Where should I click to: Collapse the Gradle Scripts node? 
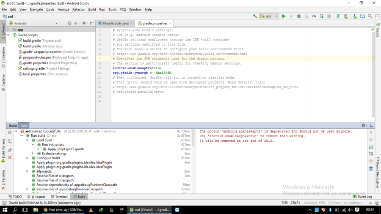tap(8, 35)
